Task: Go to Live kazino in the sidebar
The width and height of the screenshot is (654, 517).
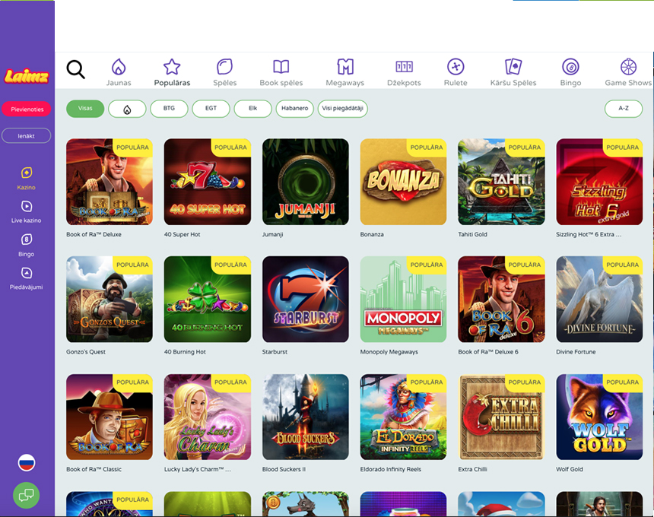Action: (x=27, y=212)
